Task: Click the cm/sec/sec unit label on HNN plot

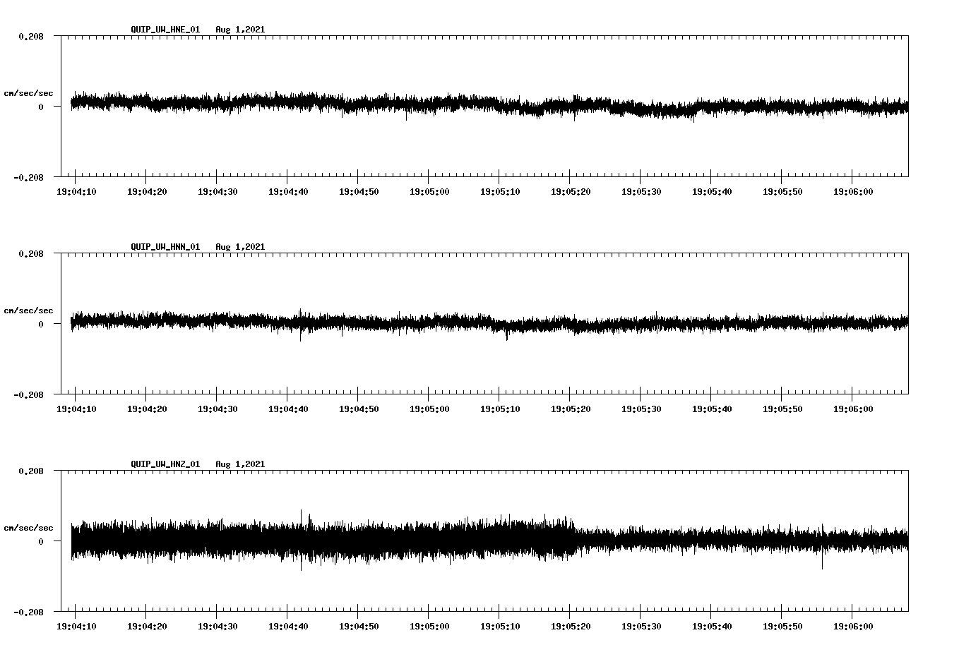Action: click(x=28, y=310)
